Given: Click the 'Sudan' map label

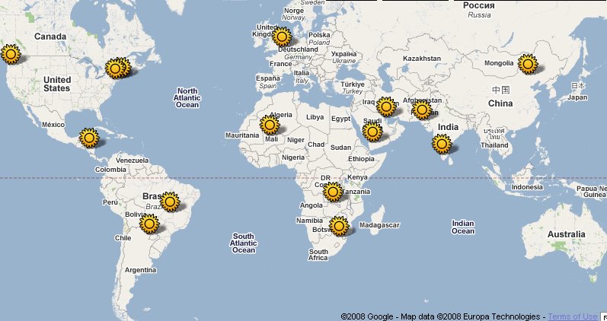Looking at the screenshot, I should (340, 148).
